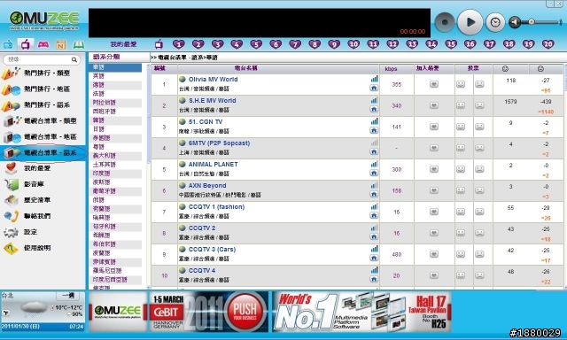This screenshot has width=567, height=340.
Task: Add Olivia MV World to favorites
Action: (x=434, y=84)
